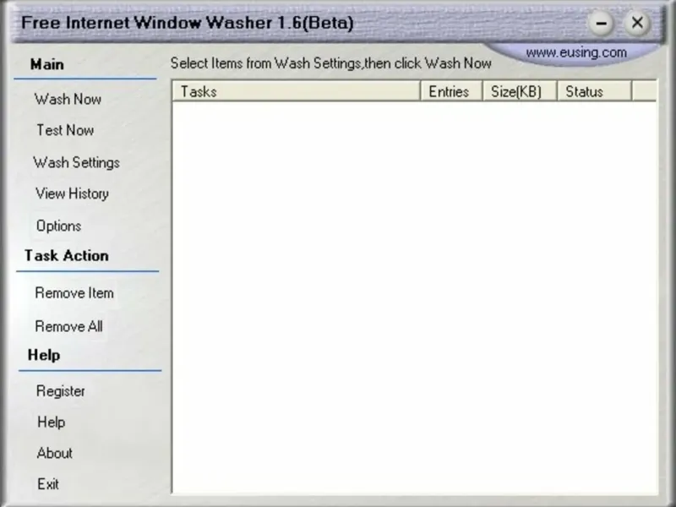Open Wash Settings
676x507 pixels.
point(76,162)
